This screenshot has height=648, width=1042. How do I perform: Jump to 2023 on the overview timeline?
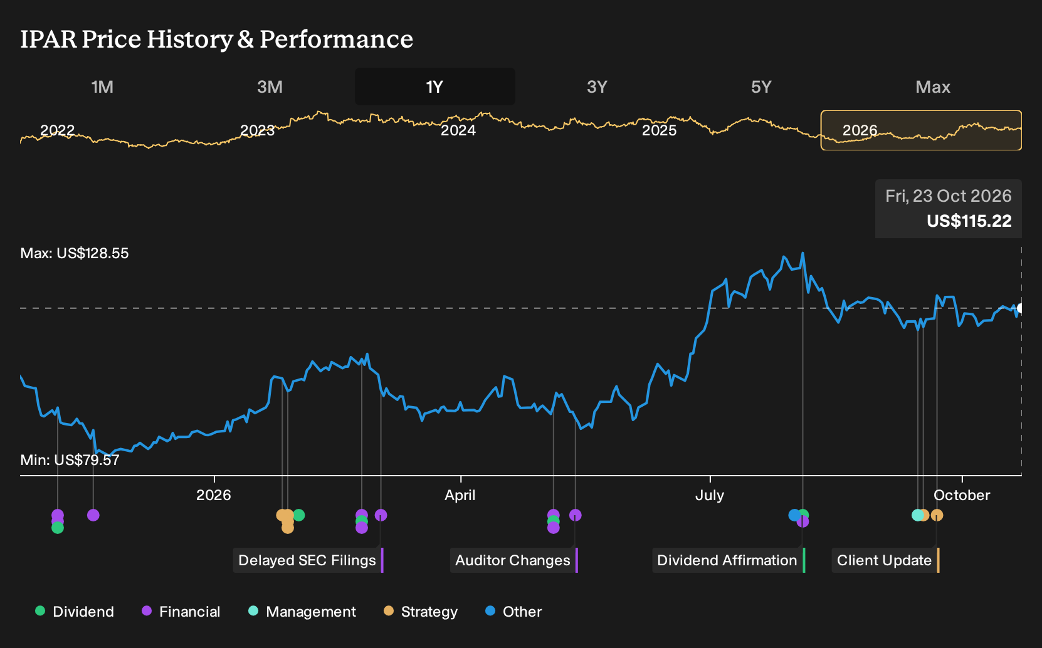pos(258,130)
